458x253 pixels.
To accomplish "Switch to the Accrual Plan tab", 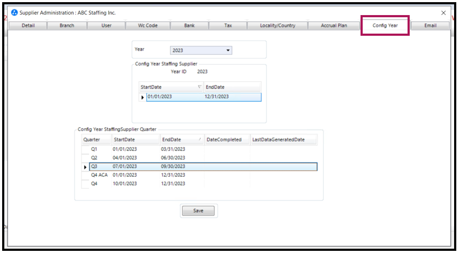I will tap(333, 25).
